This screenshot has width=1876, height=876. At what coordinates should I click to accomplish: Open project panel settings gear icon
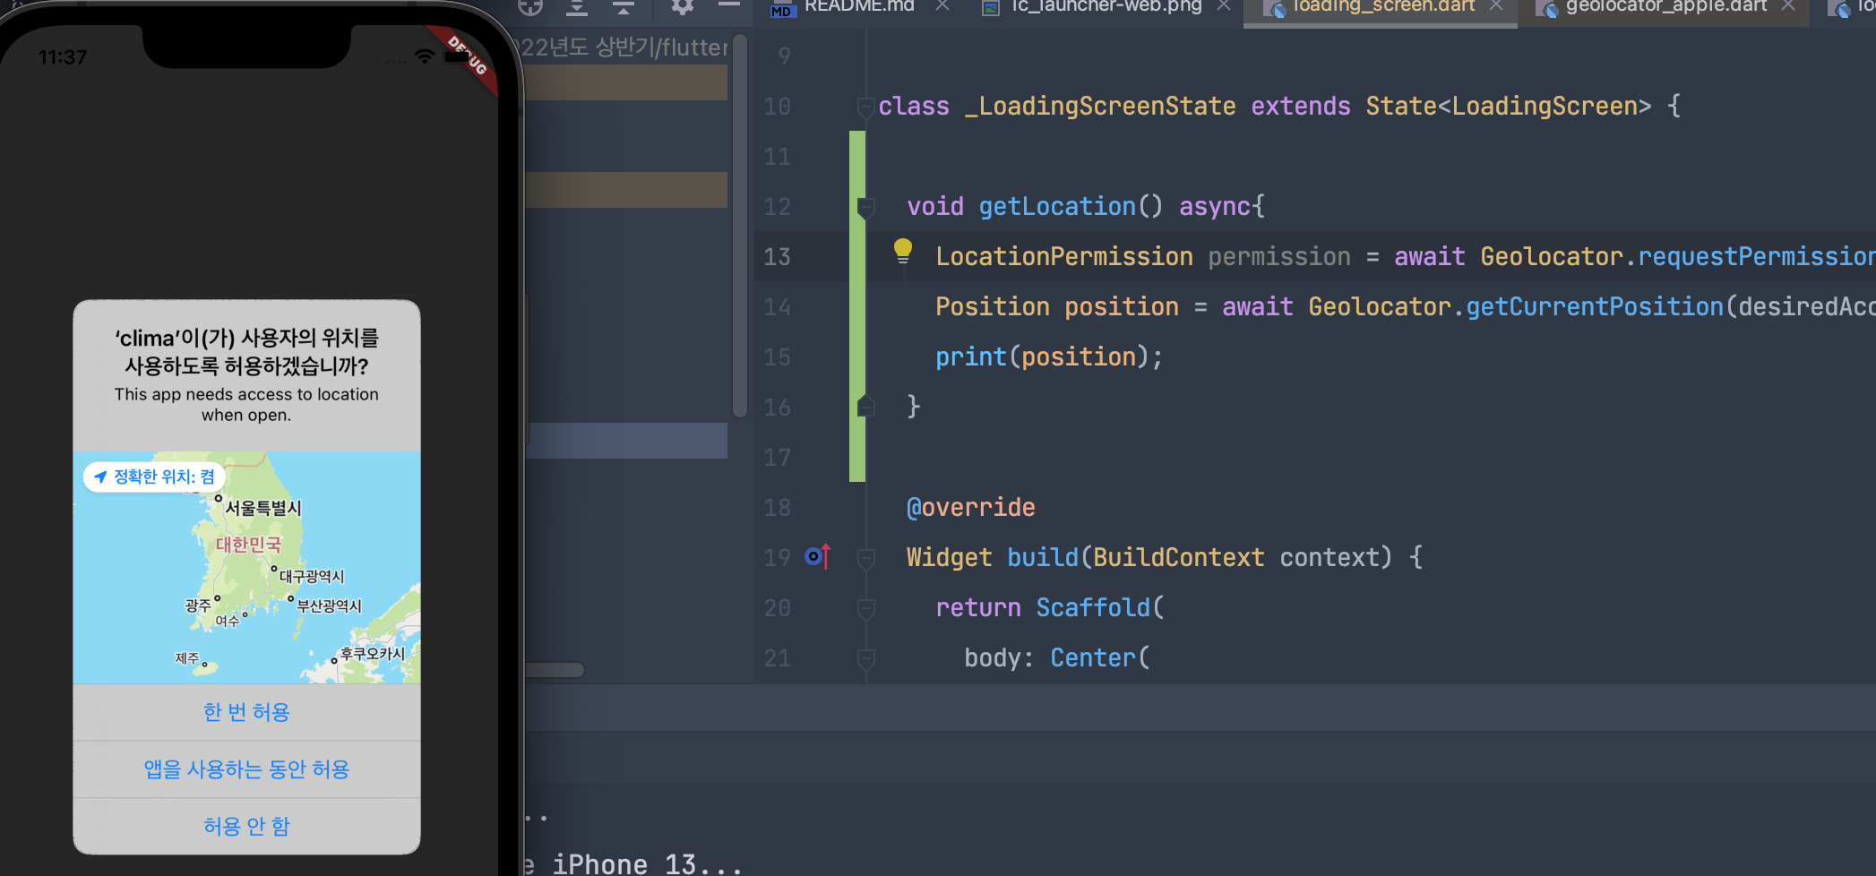(683, 6)
